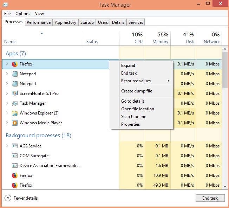Sort by the Status column header
The image size is (229, 208).
[102, 39]
